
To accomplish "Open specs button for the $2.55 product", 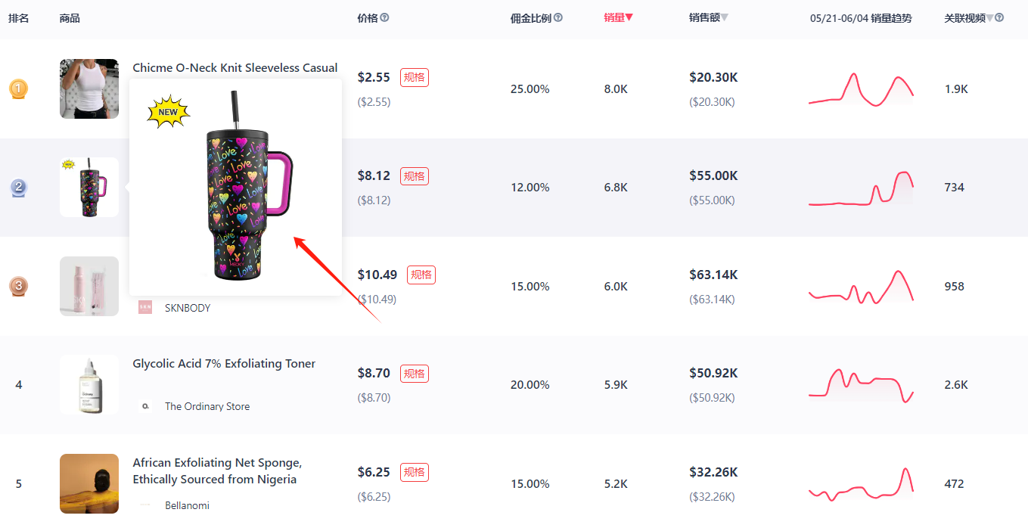I will coord(415,77).
